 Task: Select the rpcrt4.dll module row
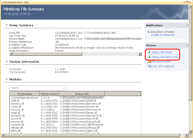click(x=75, y=119)
